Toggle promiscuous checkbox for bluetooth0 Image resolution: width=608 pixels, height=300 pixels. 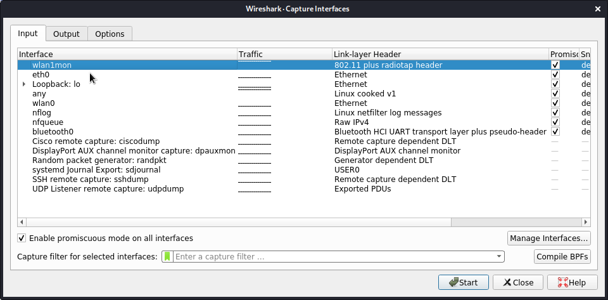(555, 131)
